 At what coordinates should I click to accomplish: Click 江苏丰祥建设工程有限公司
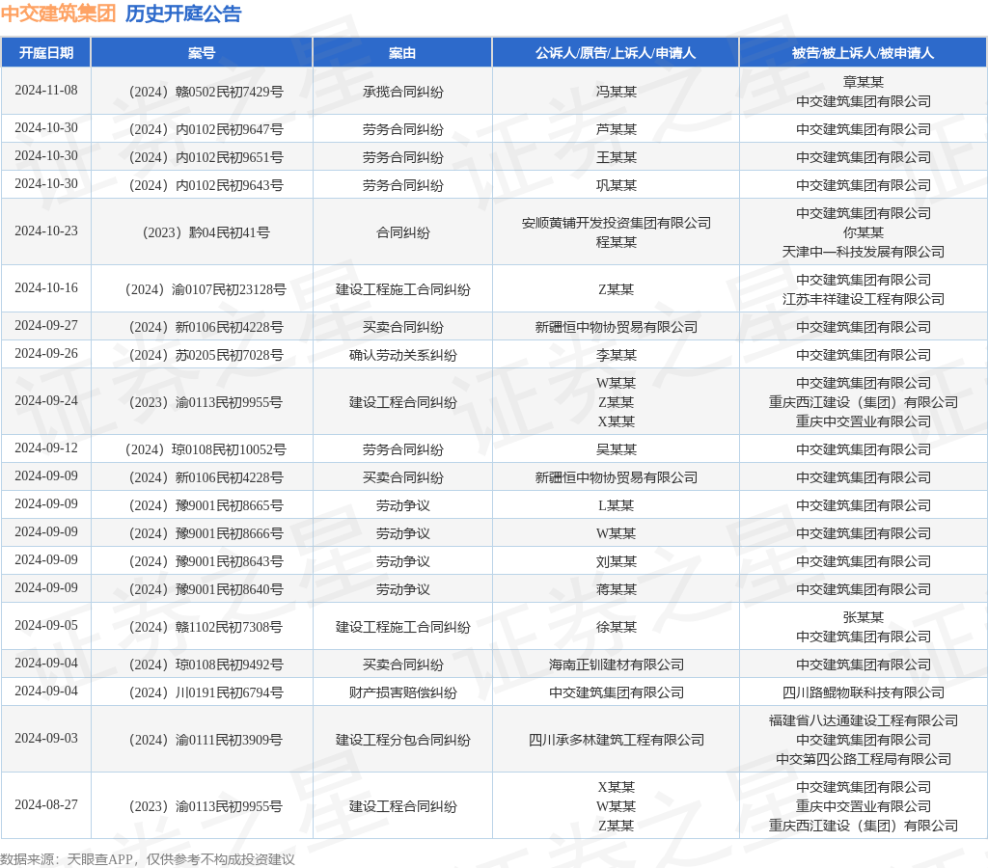[864, 299]
